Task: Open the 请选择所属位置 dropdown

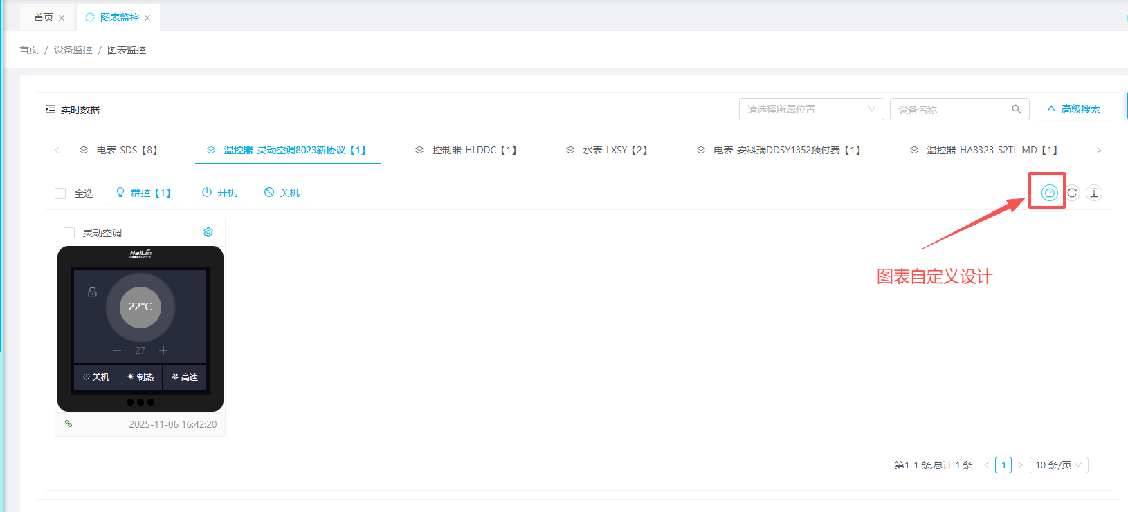Action: pos(811,109)
